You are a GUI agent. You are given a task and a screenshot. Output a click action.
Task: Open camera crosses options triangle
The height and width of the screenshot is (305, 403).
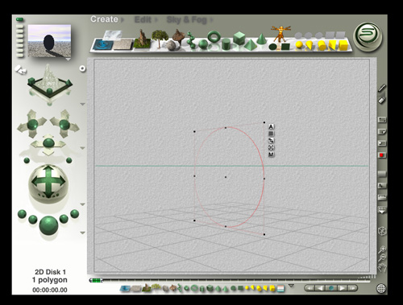[x=83, y=148]
